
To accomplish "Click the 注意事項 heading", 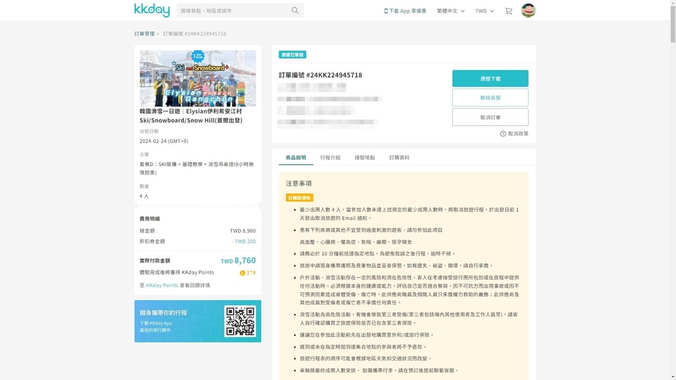I will pos(299,183).
